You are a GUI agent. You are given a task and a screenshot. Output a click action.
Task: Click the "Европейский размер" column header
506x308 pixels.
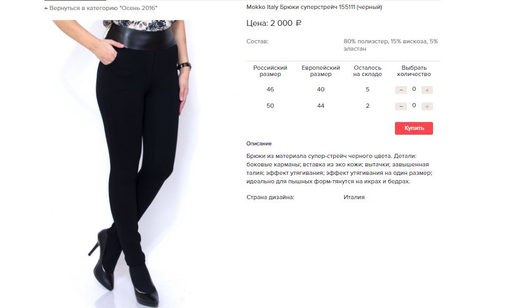[321, 71]
